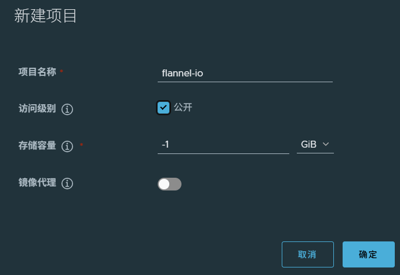Click the info icon beside 存储容量
400x275 pixels.
67,146
